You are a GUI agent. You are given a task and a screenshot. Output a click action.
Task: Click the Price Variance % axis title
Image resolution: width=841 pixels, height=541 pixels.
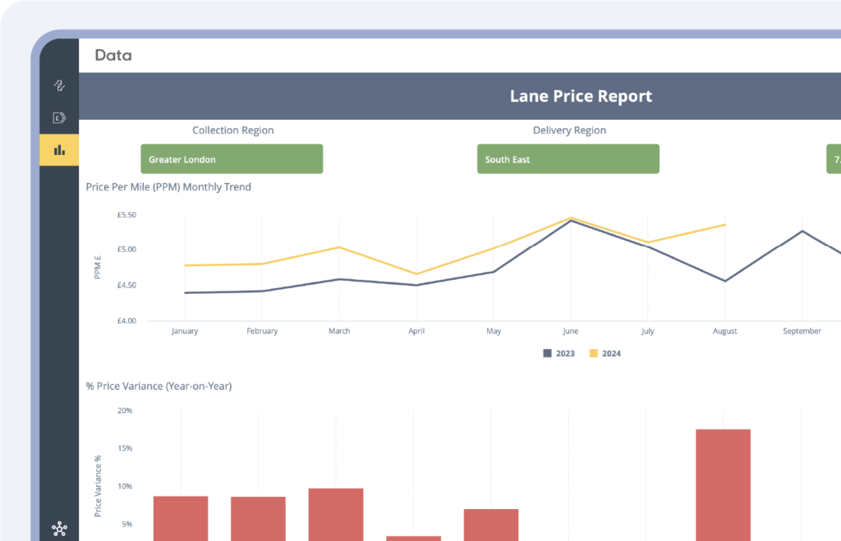click(x=98, y=486)
